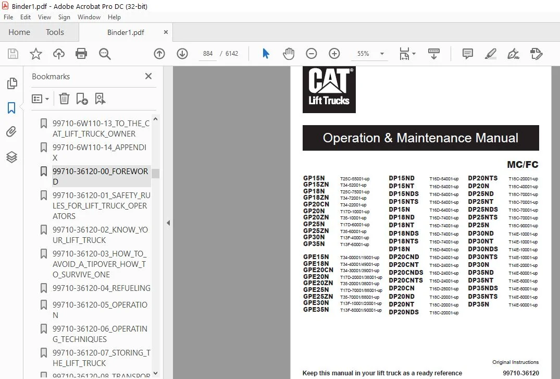Open the find text search icon
The height and width of the screenshot is (379, 560).
pos(105,54)
